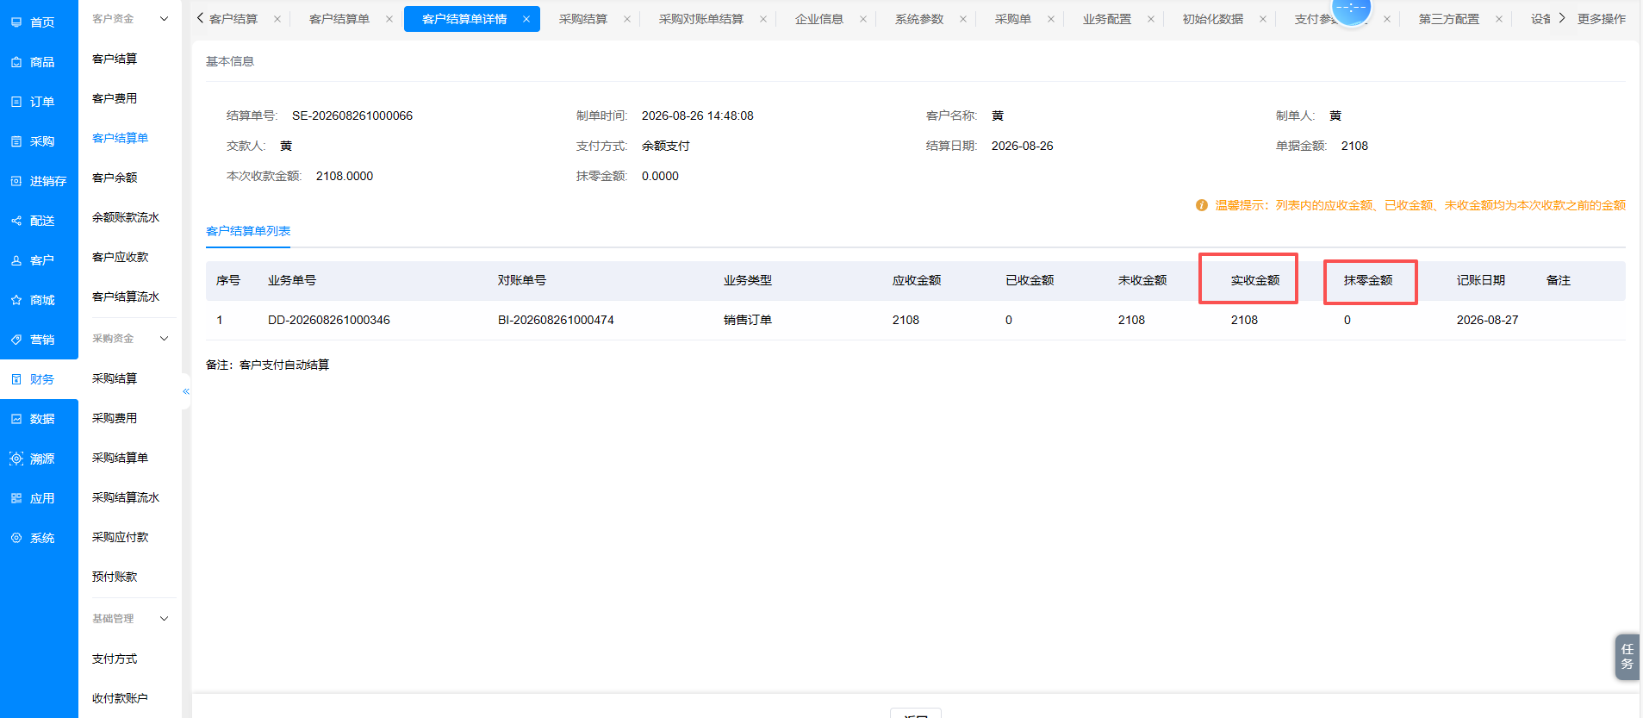Click reconciliation number BI-202608261000474
The height and width of the screenshot is (718, 1643).
click(x=556, y=320)
